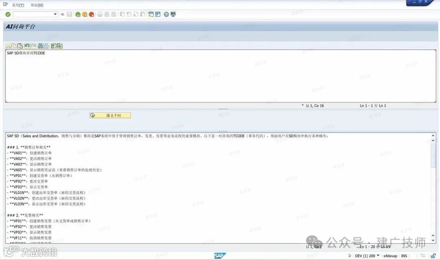Click the Last Page icon
The width and height of the screenshot is (440, 260).
(x=142, y=14)
